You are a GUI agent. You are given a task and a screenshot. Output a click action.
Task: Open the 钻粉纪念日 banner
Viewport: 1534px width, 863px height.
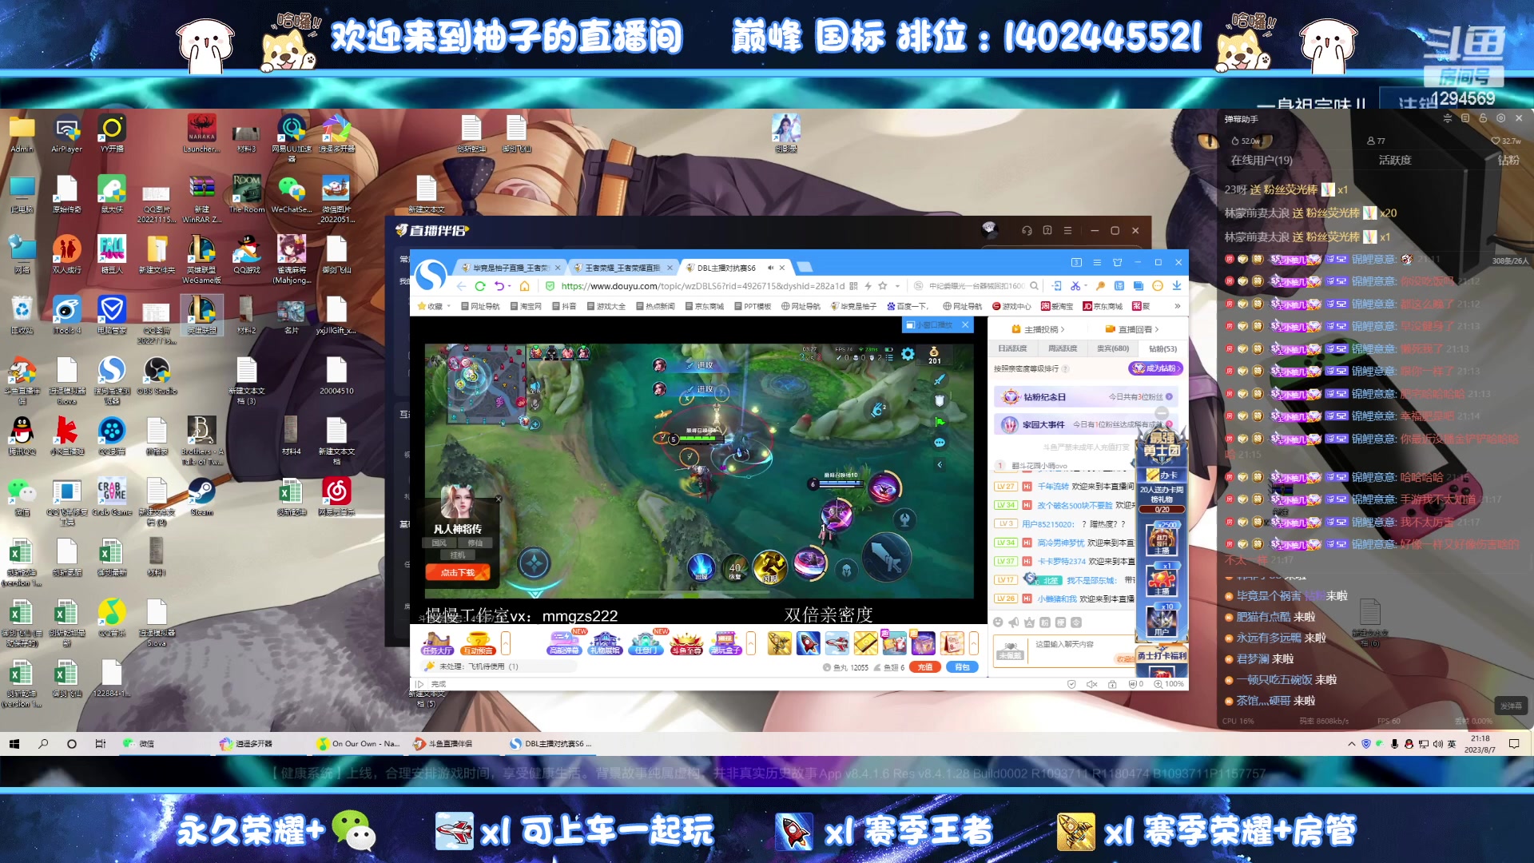pyautogui.click(x=1086, y=396)
